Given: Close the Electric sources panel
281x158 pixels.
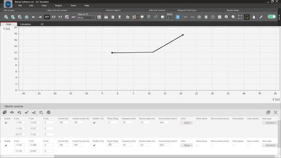Looking at the screenshot, I should [x=276, y=112].
